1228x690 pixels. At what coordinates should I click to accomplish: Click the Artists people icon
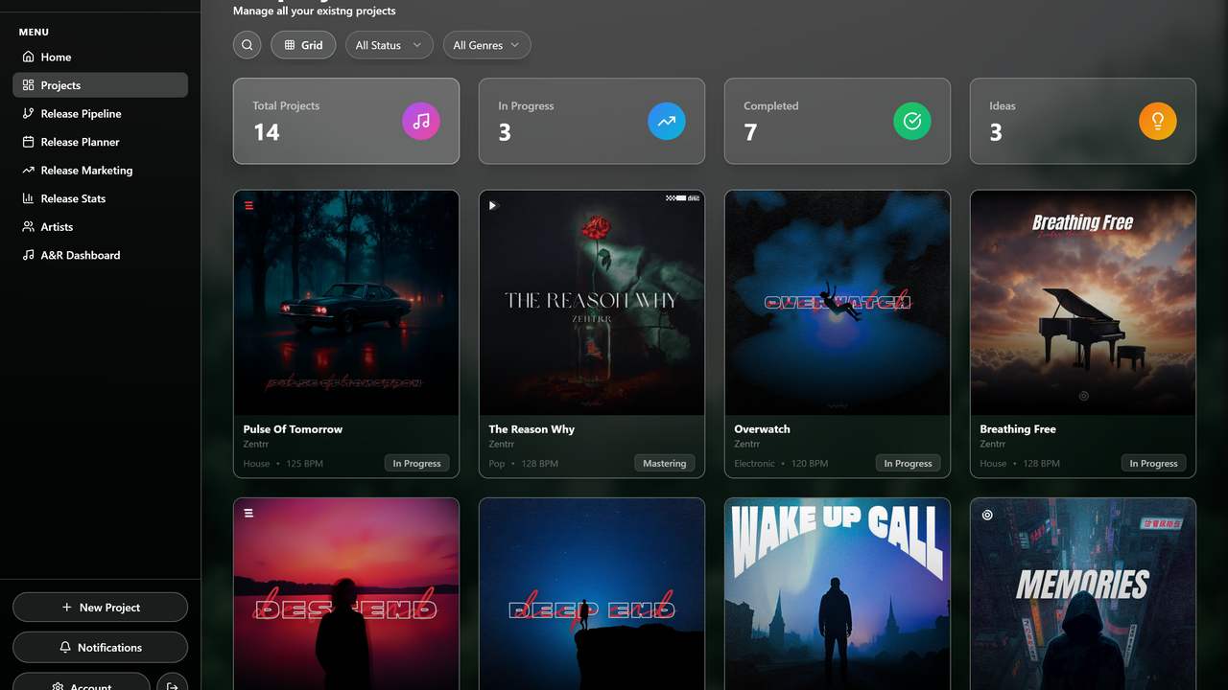coord(28,226)
